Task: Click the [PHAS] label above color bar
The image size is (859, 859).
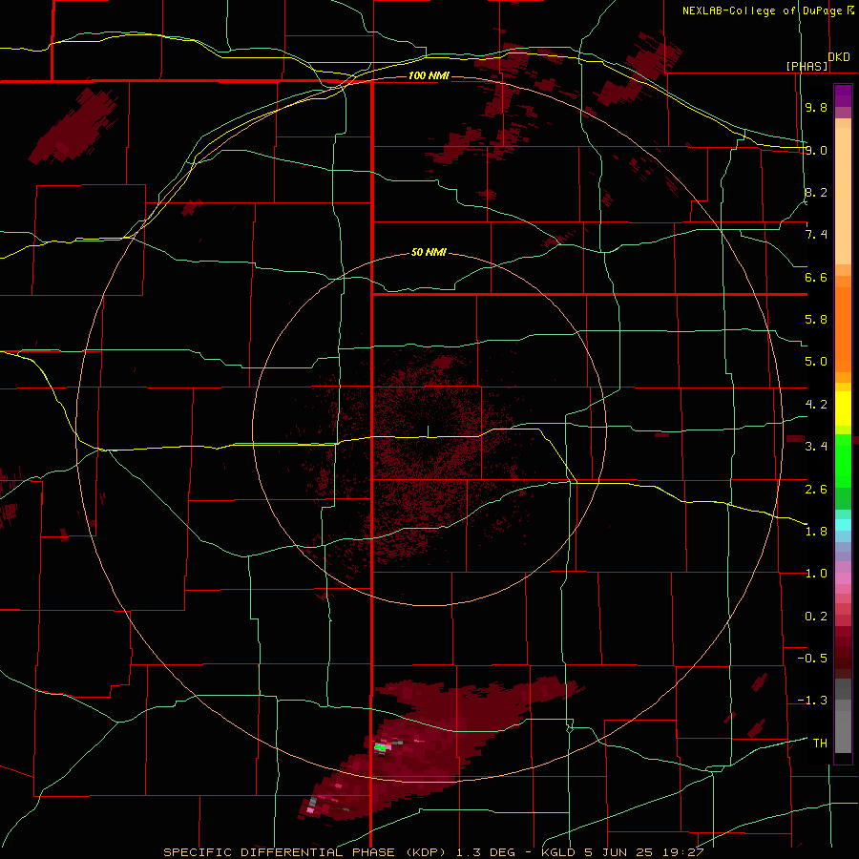Action: click(x=807, y=66)
